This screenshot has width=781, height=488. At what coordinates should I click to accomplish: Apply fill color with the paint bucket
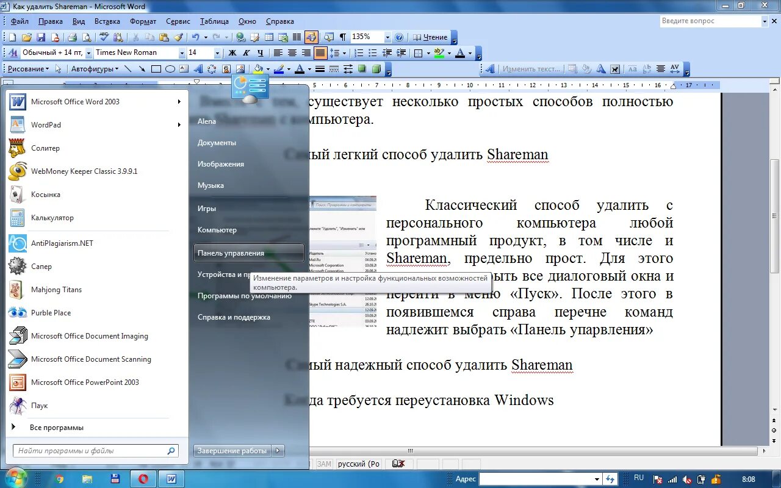pos(258,69)
